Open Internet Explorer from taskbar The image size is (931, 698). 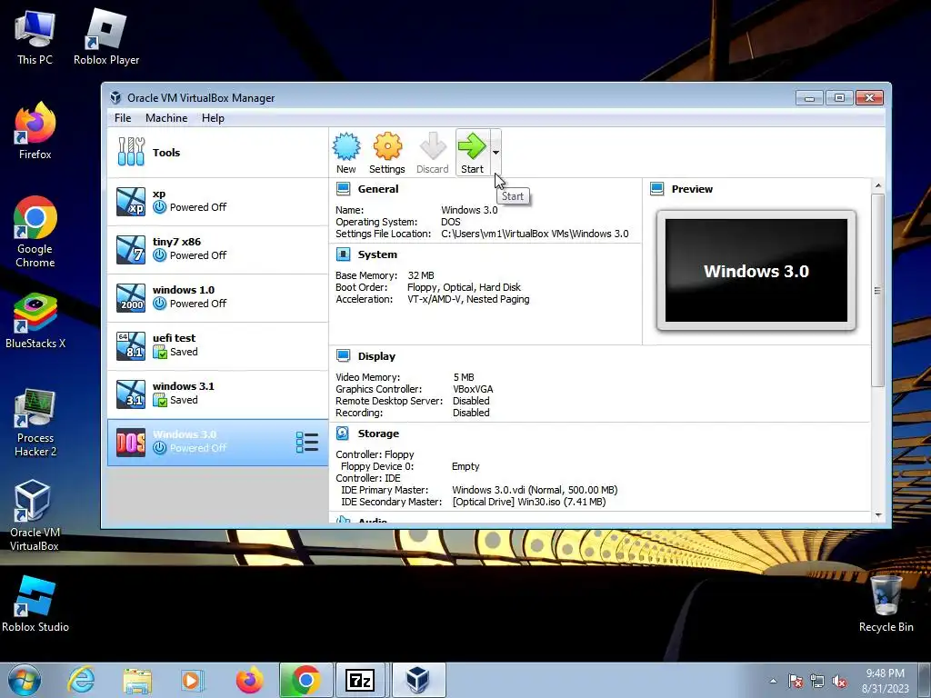[x=81, y=680]
